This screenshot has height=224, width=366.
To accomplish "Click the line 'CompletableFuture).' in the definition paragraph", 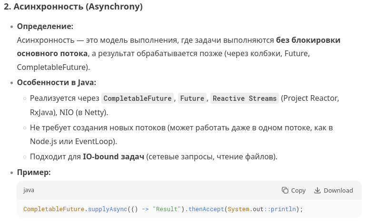I will [x=53, y=67].
